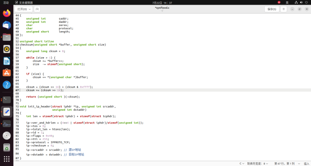Open Thunderbird mail from the dock

pos(7,25)
